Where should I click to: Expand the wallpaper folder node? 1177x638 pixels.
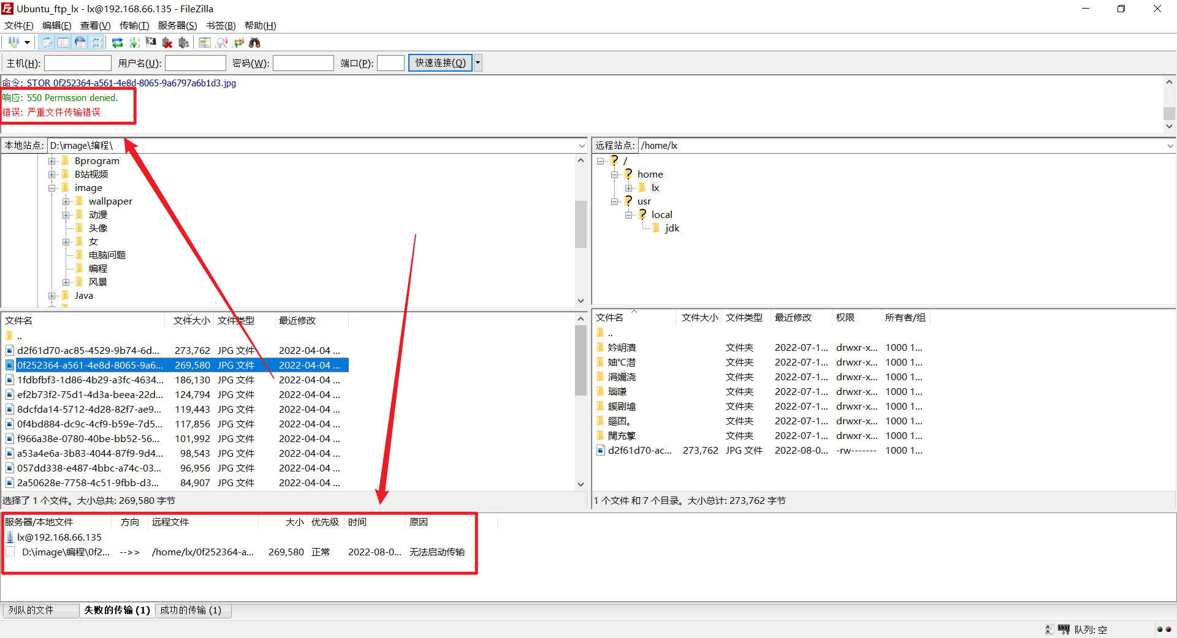point(66,201)
